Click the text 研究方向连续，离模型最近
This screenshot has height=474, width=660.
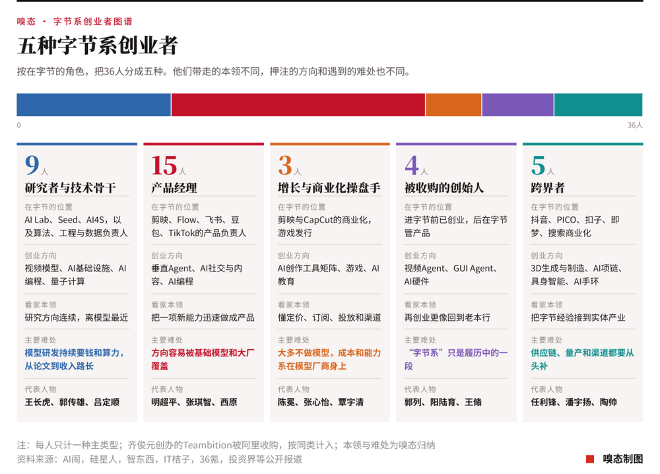tap(76, 318)
